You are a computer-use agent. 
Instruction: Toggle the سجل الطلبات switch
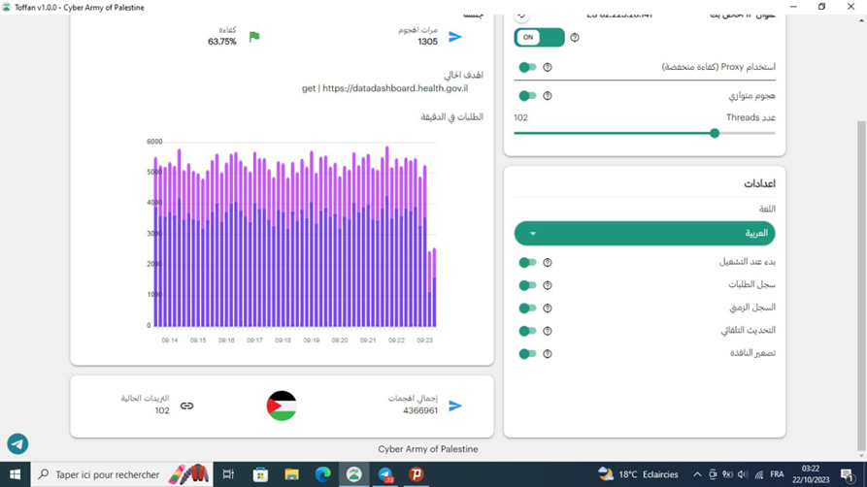[x=527, y=285]
